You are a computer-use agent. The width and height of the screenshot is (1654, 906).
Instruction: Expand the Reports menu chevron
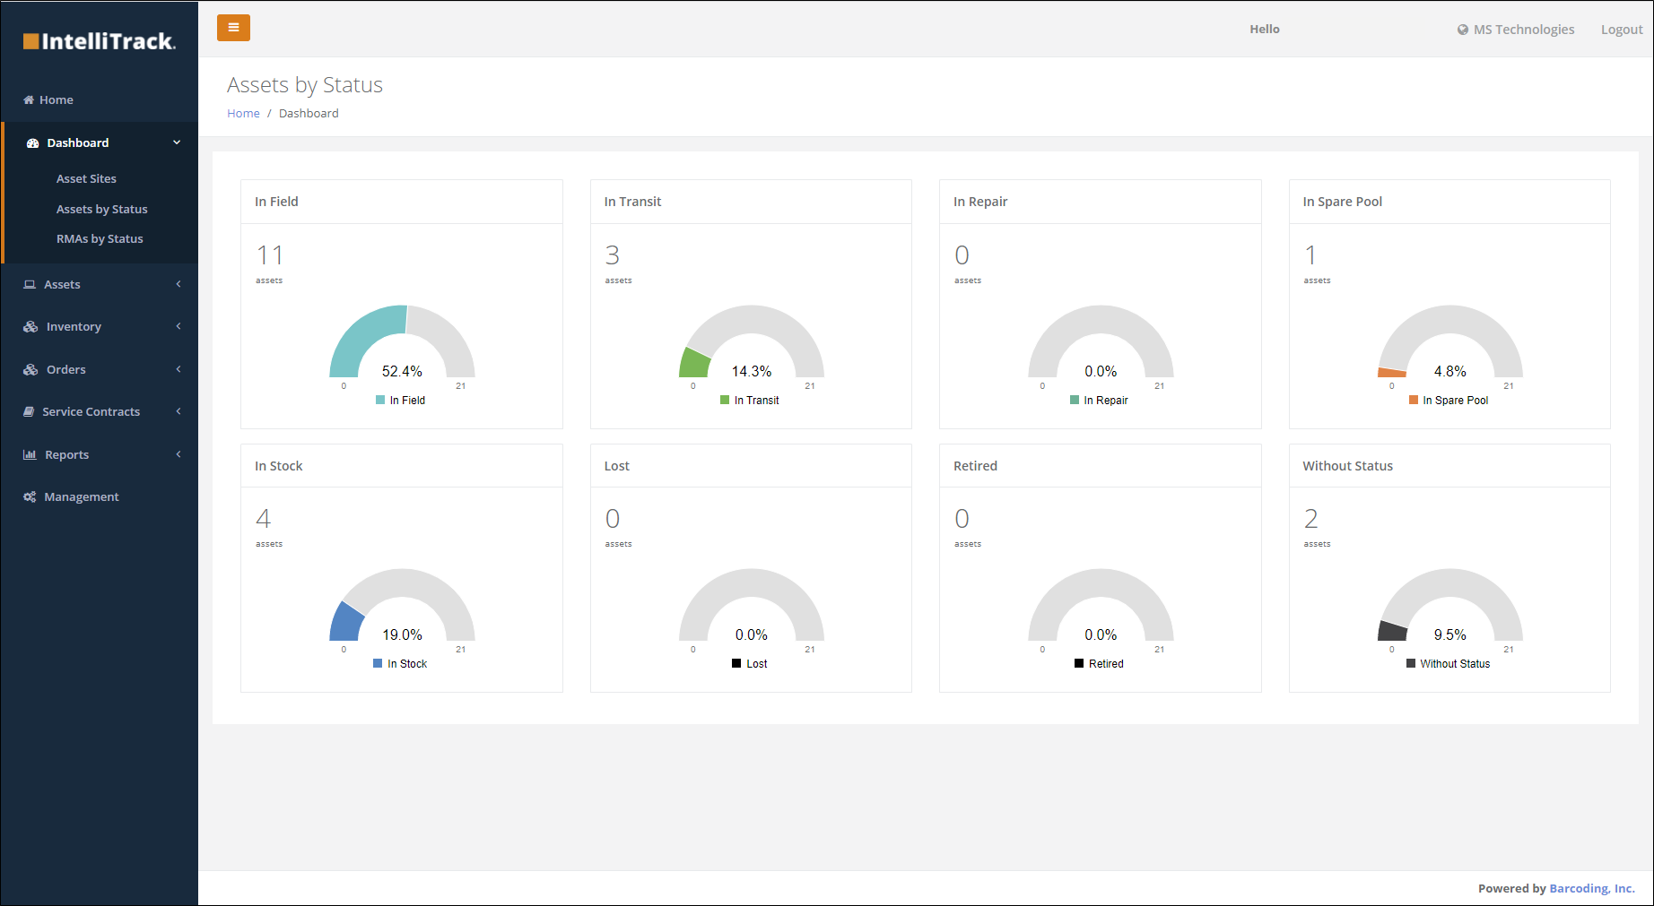coord(178,454)
